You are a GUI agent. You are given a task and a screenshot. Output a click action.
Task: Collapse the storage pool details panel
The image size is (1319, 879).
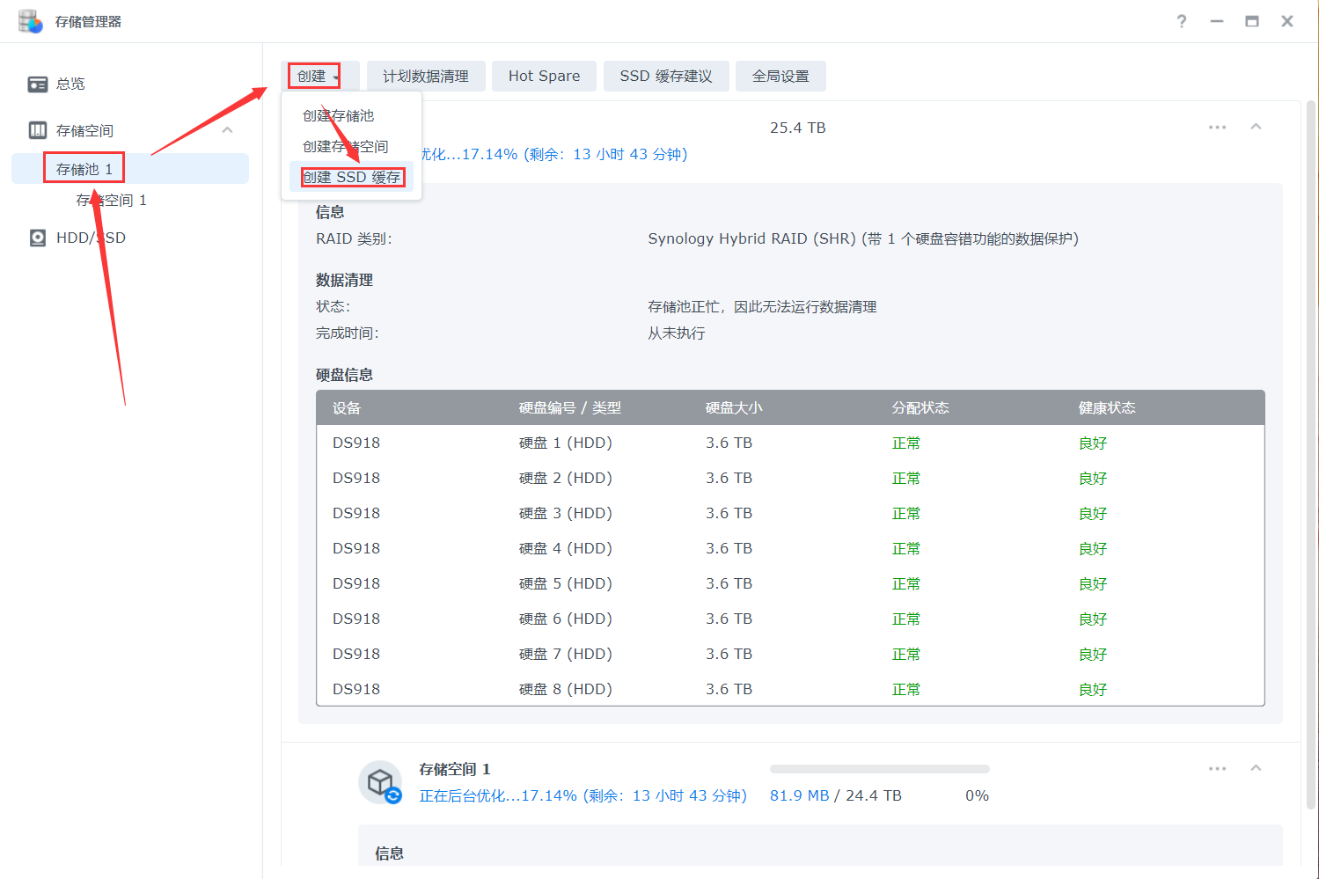click(1256, 128)
